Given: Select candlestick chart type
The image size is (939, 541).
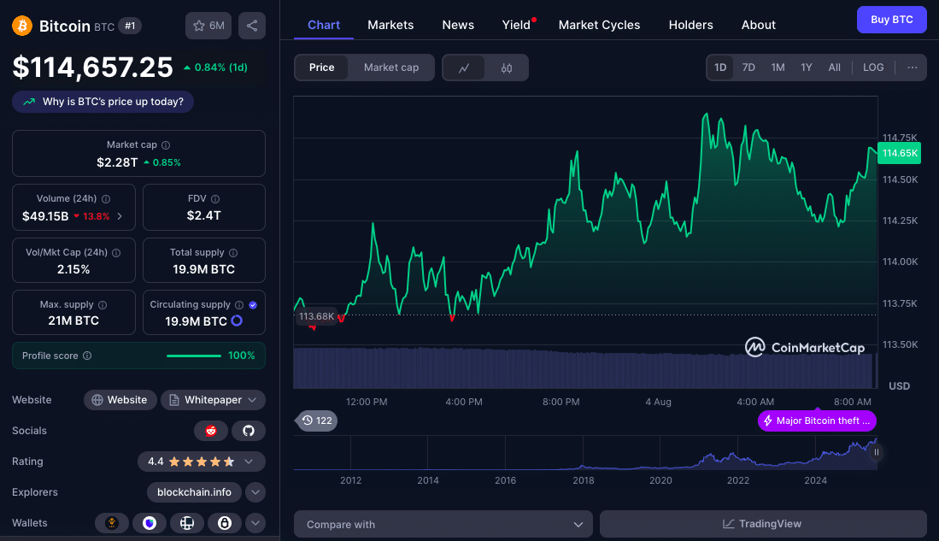Looking at the screenshot, I should coord(507,68).
